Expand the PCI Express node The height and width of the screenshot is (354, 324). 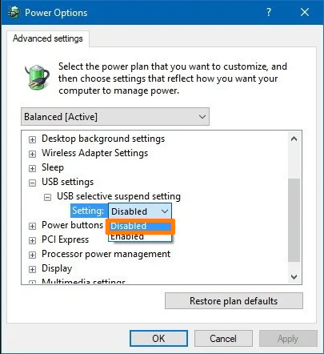[x=32, y=240]
